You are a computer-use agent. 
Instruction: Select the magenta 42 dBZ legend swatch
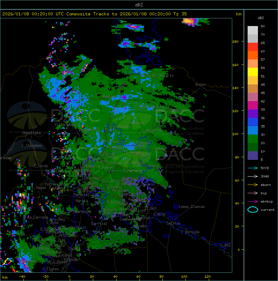[x=253, y=105]
